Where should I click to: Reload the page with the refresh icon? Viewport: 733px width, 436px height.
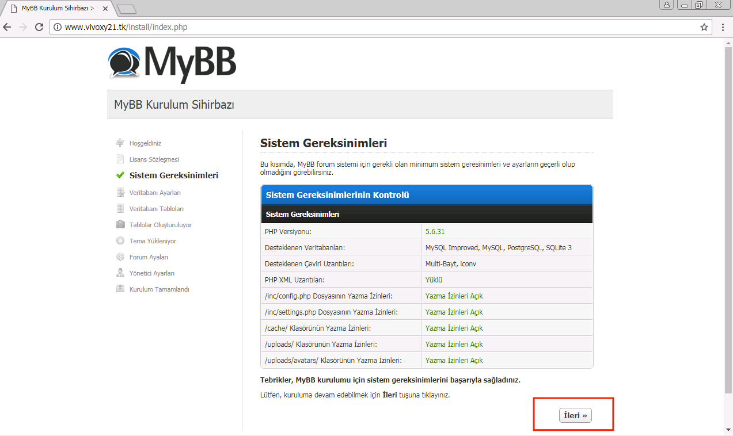39,27
